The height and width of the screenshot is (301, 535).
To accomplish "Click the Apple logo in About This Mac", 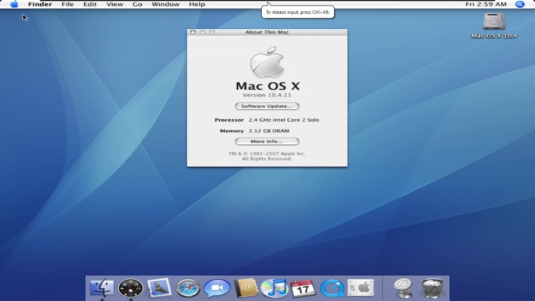I will click(x=267, y=62).
